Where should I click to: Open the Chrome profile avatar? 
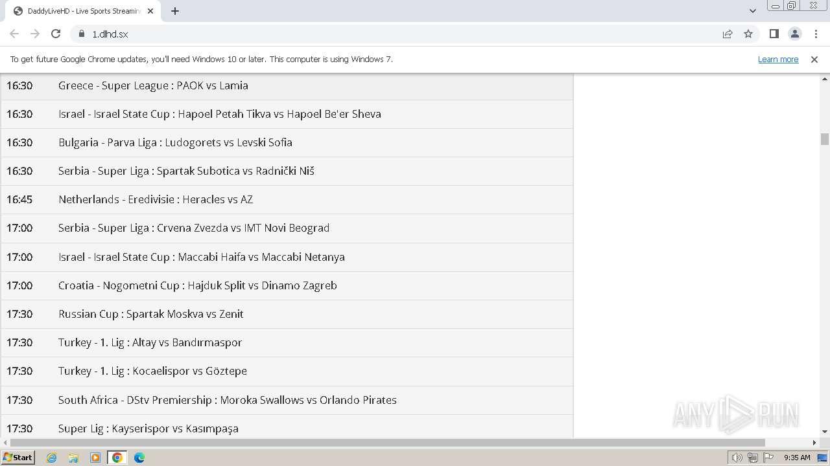point(794,34)
